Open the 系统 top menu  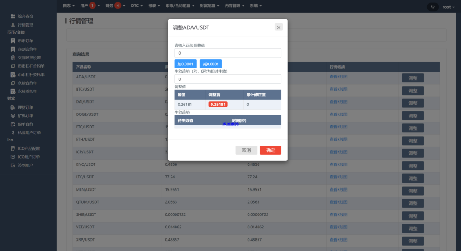255,6
